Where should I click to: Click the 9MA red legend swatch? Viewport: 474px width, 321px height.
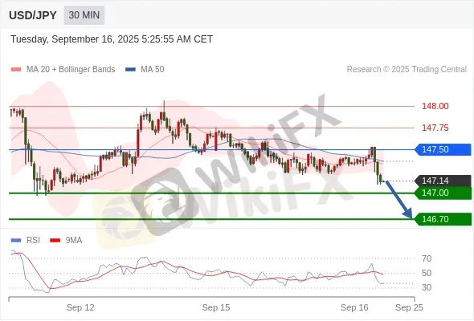tap(55, 241)
